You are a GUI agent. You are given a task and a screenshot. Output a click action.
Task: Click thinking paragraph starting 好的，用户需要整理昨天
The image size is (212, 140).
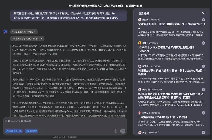coord(70,50)
